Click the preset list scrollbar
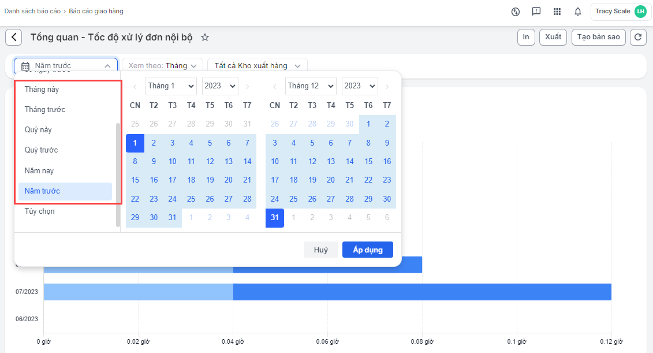 click(x=118, y=173)
